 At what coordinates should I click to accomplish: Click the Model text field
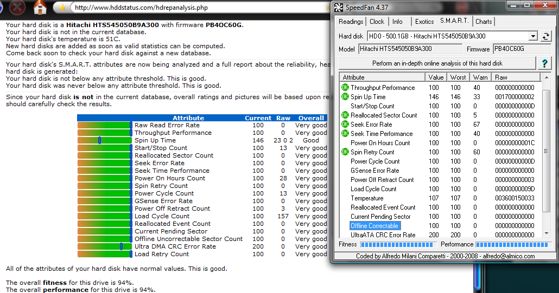[410, 49]
